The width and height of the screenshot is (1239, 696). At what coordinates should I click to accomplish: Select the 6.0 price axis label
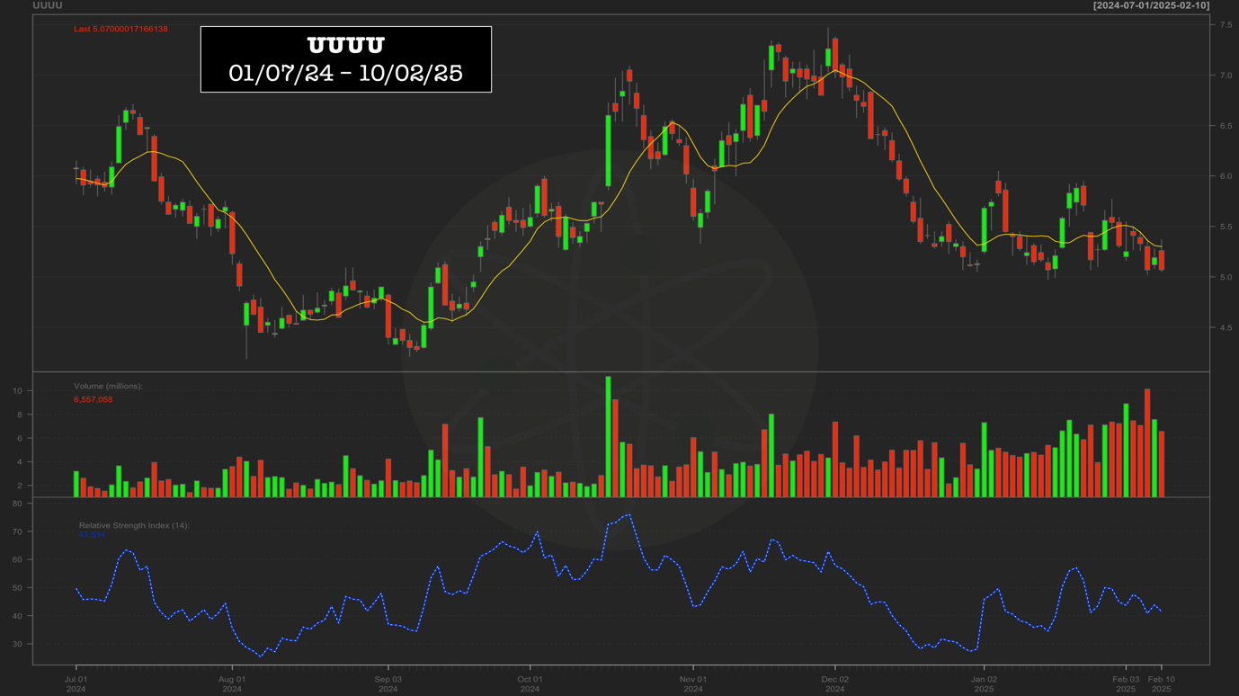(x=1226, y=176)
